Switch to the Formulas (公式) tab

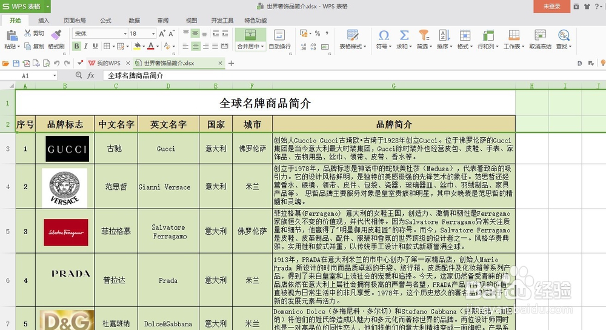[x=105, y=21]
